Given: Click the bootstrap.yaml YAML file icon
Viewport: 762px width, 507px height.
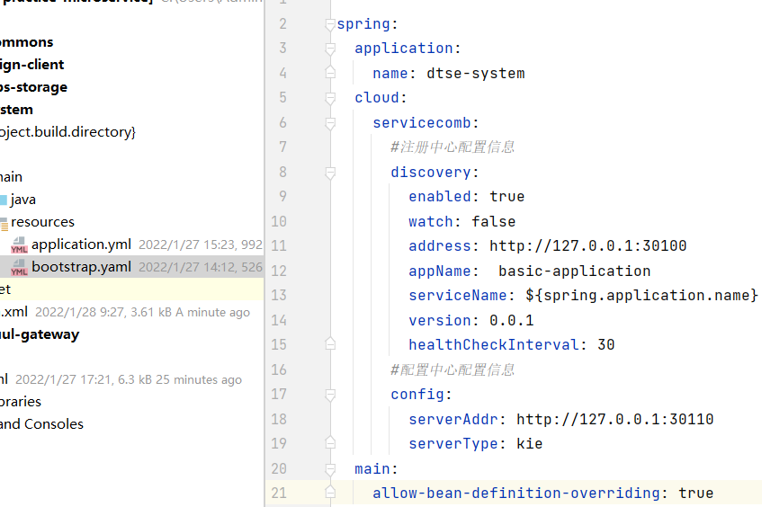Looking at the screenshot, I should (19, 267).
